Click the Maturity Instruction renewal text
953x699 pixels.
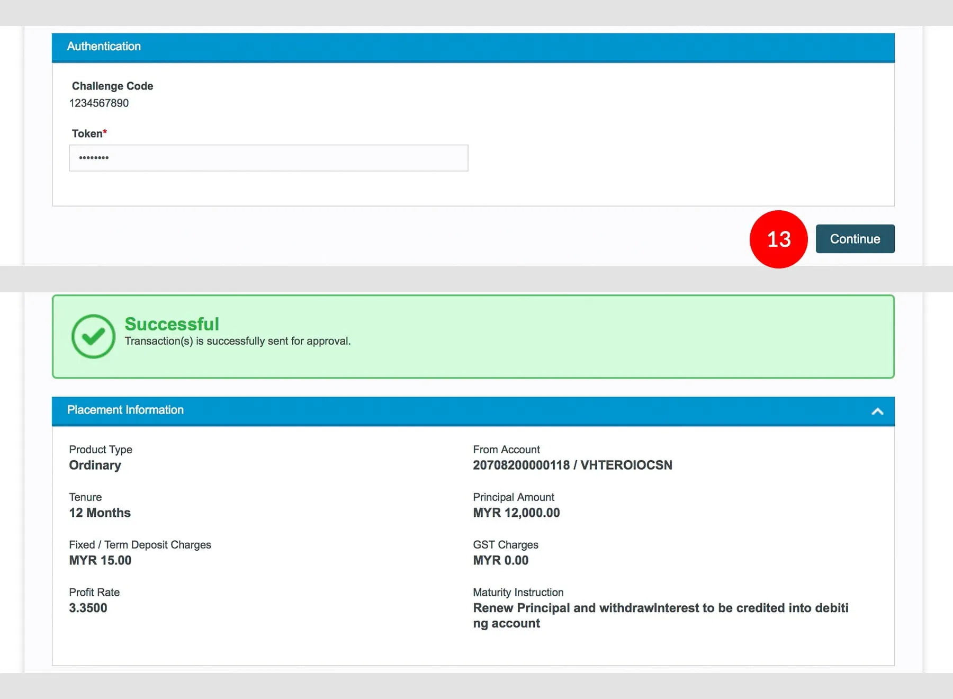click(x=660, y=608)
